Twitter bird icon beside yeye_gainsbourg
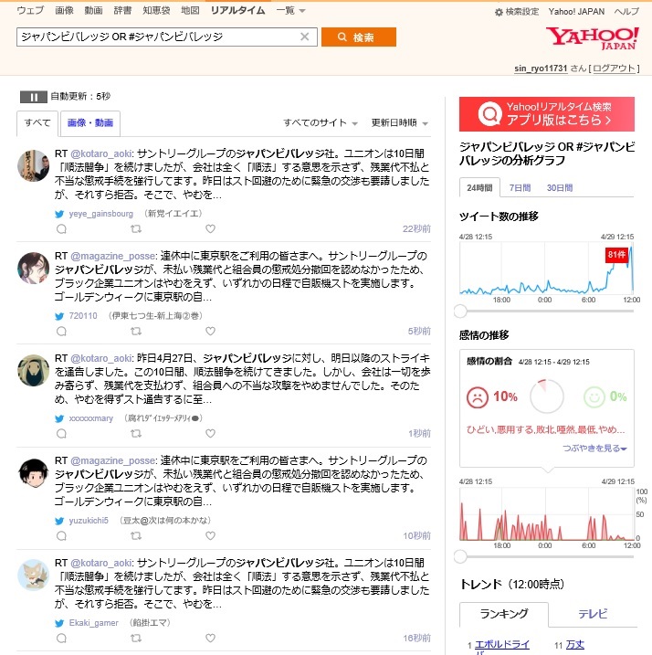 [59, 215]
